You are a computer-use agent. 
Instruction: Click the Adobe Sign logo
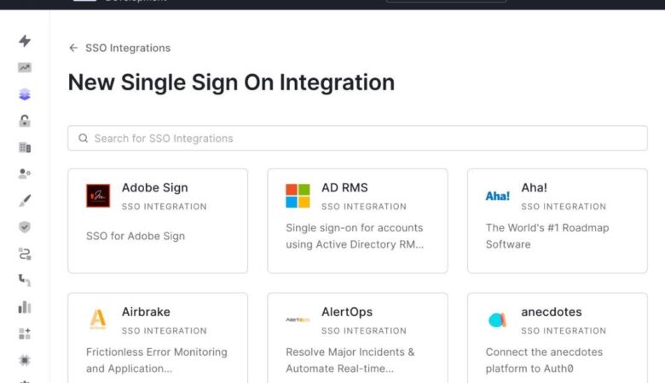pos(98,196)
